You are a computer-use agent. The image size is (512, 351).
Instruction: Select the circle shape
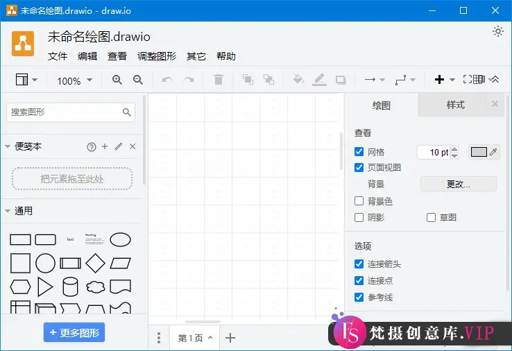pyautogui.click(x=45, y=263)
